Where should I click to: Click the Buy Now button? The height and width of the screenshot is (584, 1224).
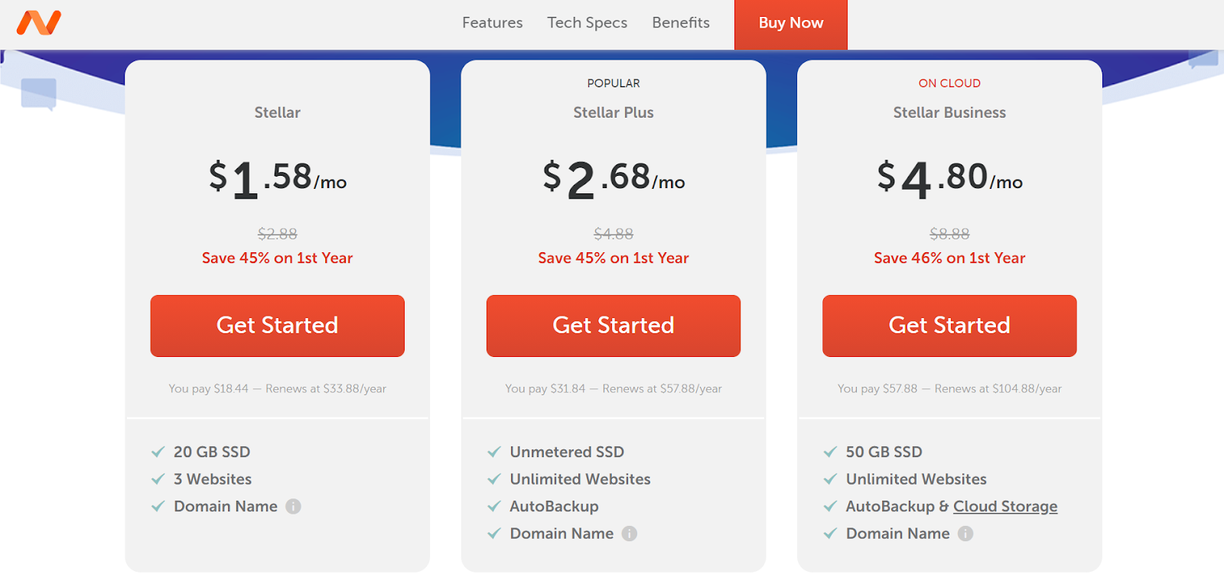791,24
